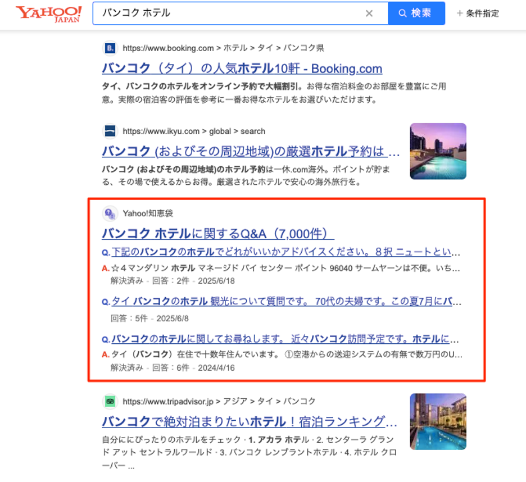Click the ikyu.com favicon icon
The height and width of the screenshot is (482, 526).
pyautogui.click(x=110, y=131)
